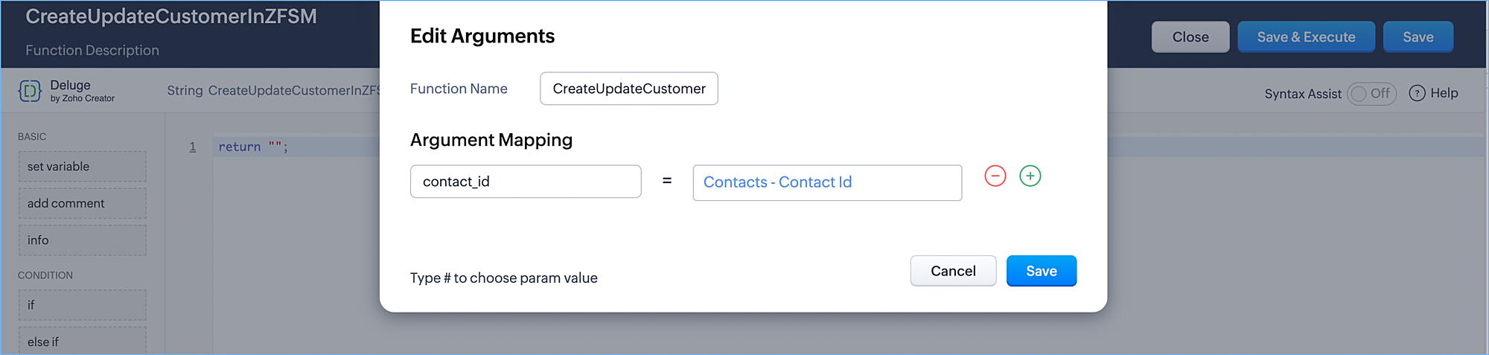Viewport: 1489px width, 355px height.
Task: Click the red remove argument icon
Action: (995, 176)
